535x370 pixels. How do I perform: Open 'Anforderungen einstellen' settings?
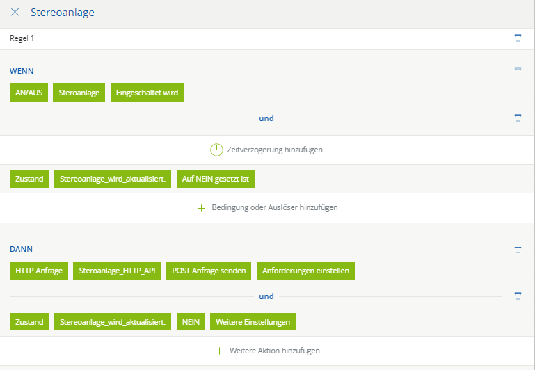[306, 271]
